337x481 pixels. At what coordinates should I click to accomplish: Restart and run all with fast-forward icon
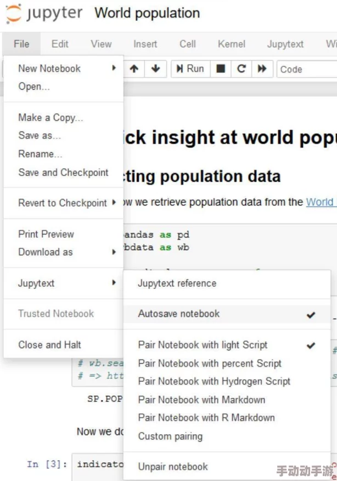[262, 69]
